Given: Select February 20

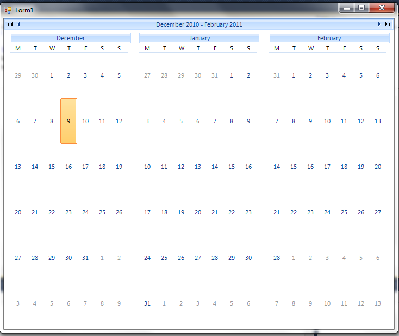Looking at the screenshot, I should point(378,167).
